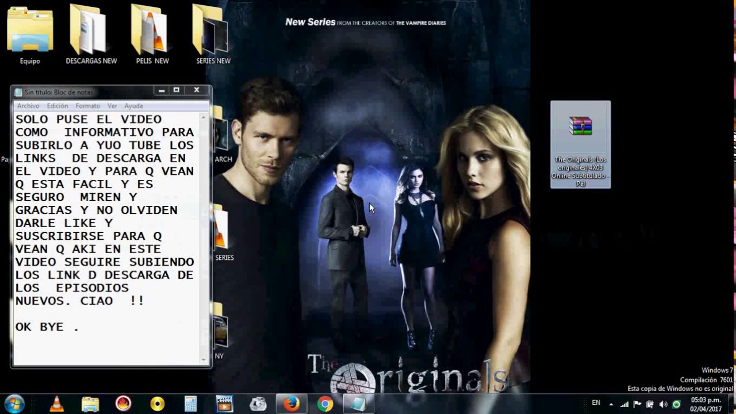The width and height of the screenshot is (736, 414).
Task: Open Action Center flag tray icon
Action: tap(637, 404)
